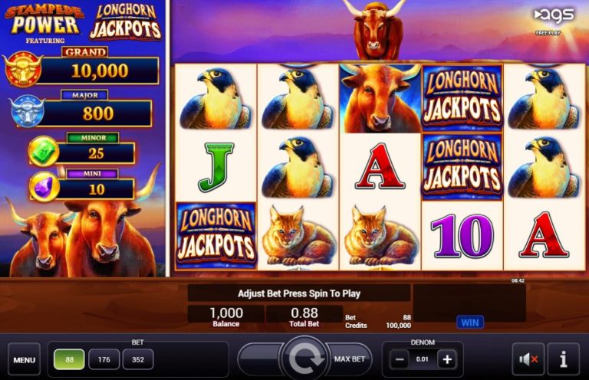Click the Mini jackpot purple gem icon
This screenshot has height=380, width=589.
[44, 187]
